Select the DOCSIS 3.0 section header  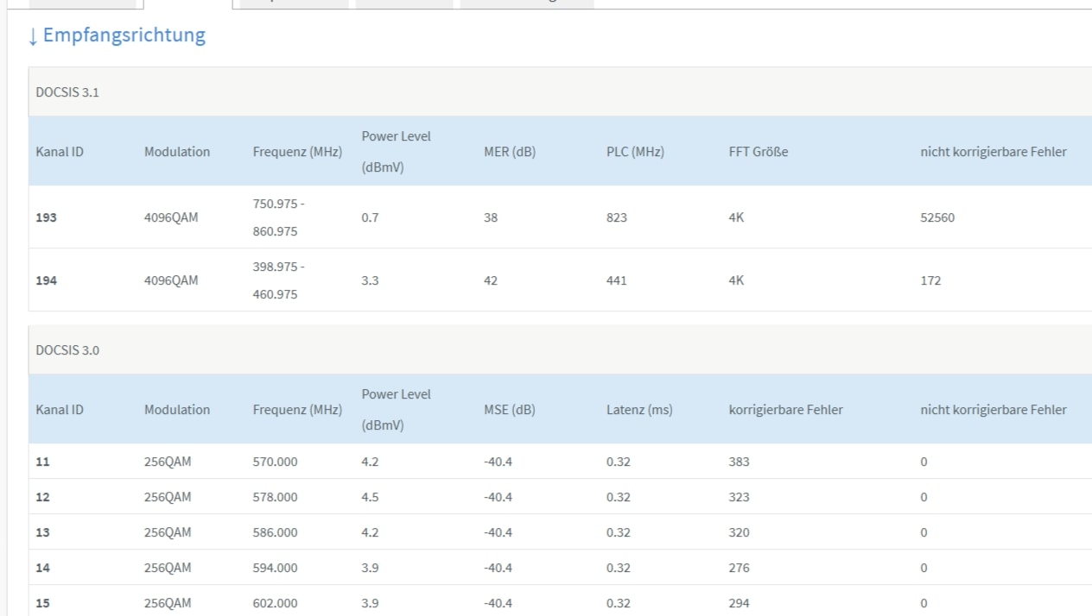[x=67, y=350]
